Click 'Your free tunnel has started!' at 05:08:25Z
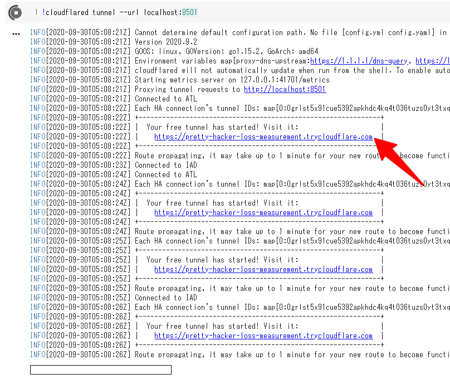This screenshot has height=379, width=450. pyautogui.click(x=222, y=260)
